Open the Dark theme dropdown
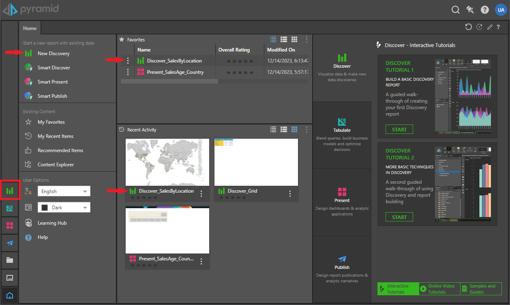 click(64, 207)
